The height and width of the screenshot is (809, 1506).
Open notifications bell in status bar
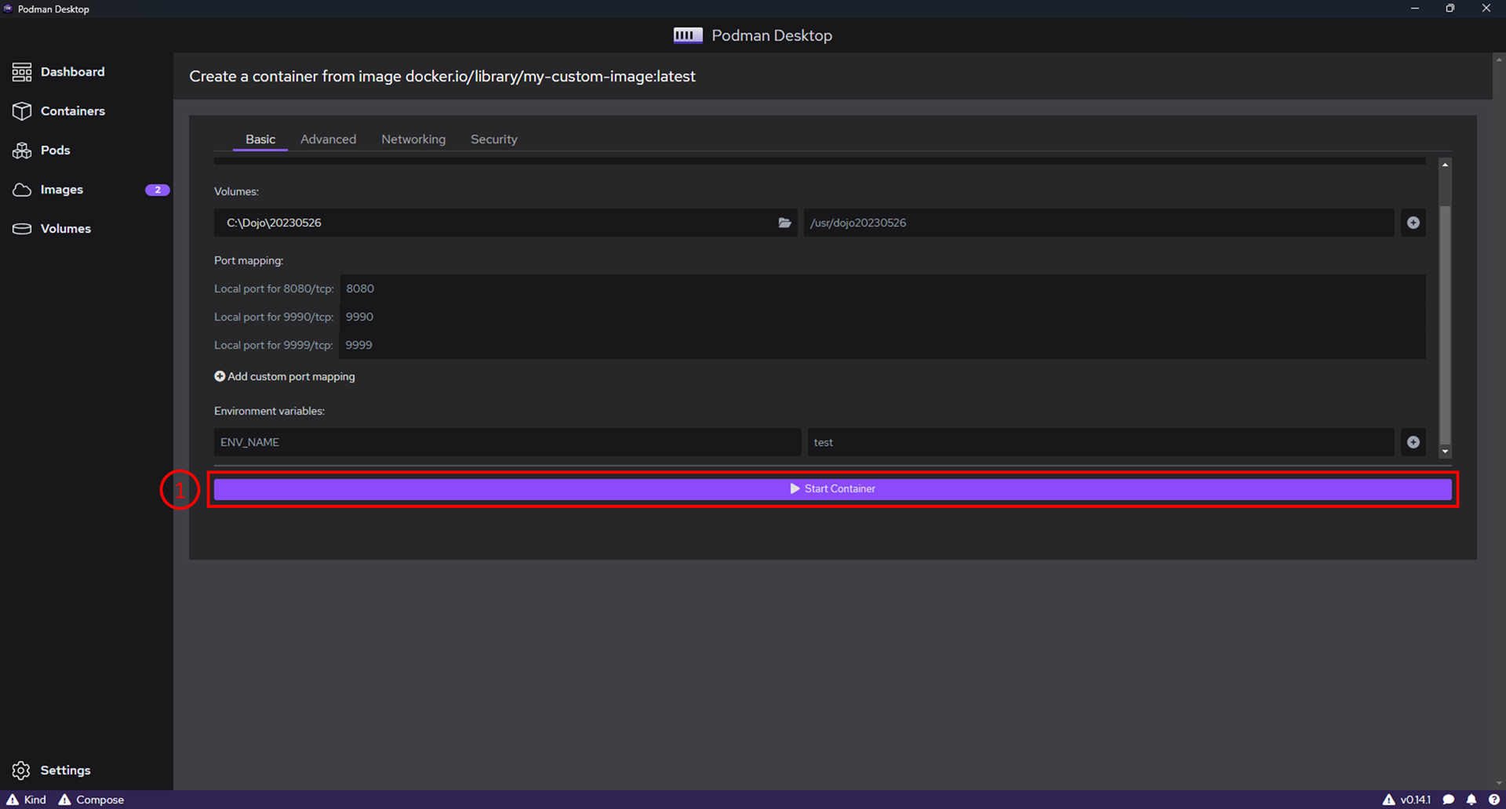pos(1471,800)
